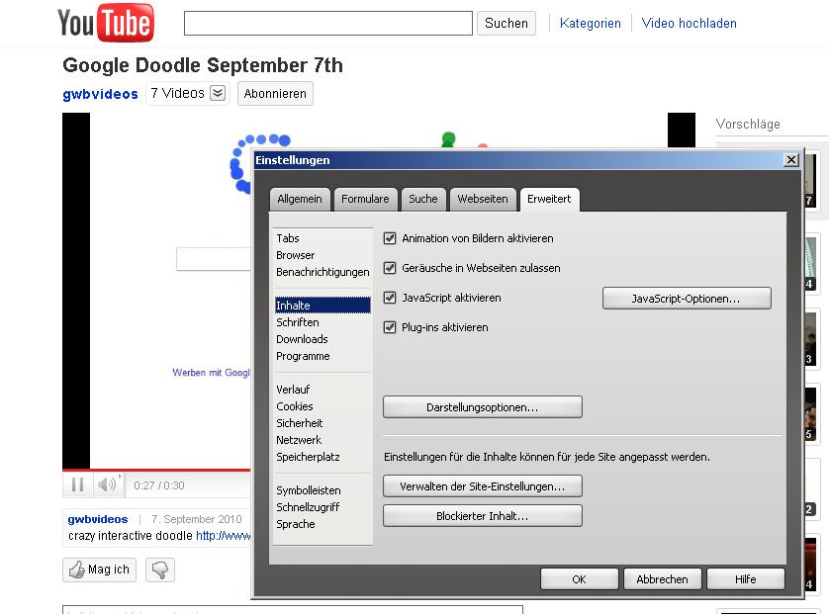Click the Mag ich like button
The image size is (829, 614).
click(99, 570)
